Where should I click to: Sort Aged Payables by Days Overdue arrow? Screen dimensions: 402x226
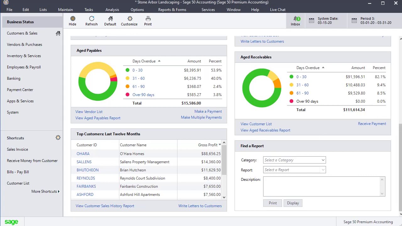pyautogui.click(x=159, y=61)
